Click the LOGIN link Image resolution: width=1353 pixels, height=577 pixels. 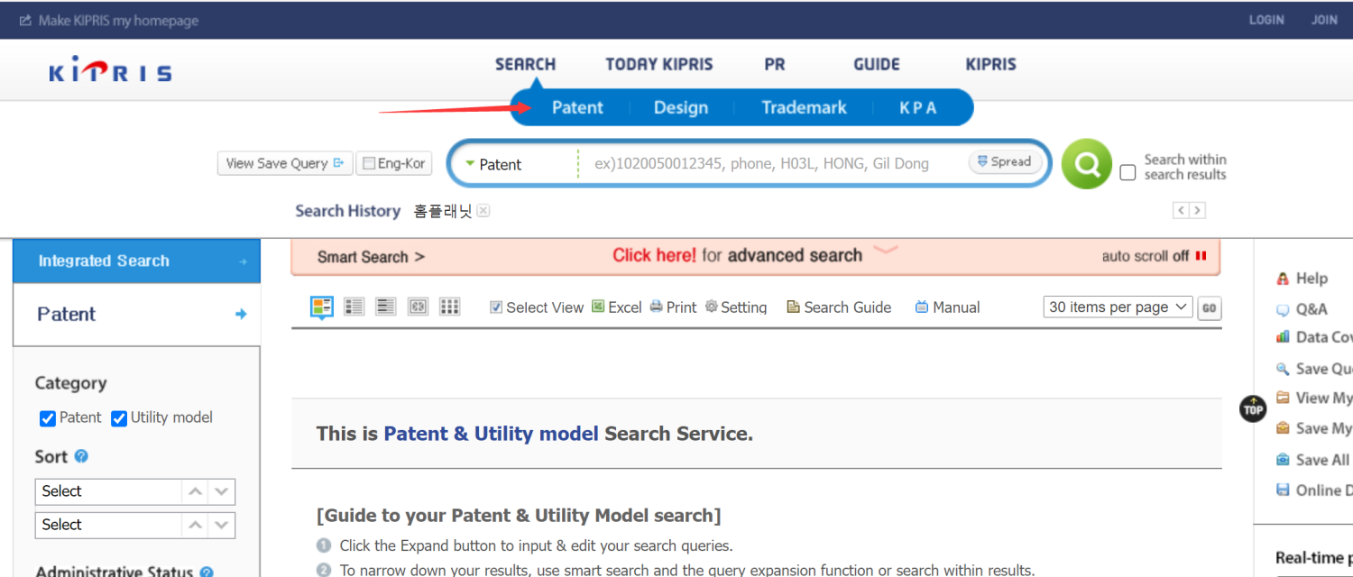pyautogui.click(x=1266, y=20)
